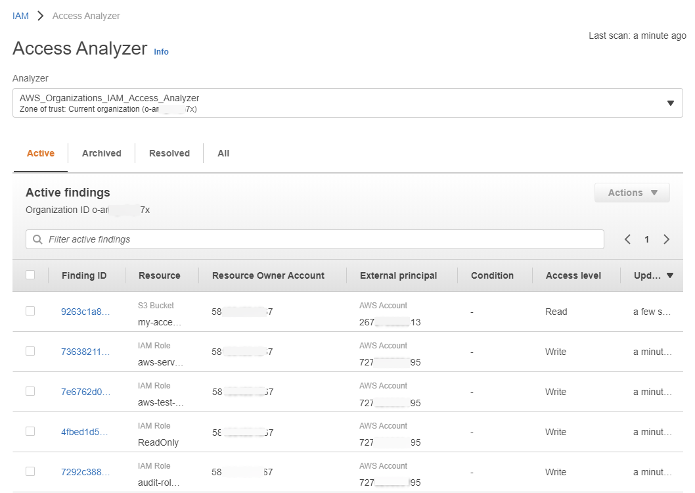Click the Updated column sort arrow
Screen dimensions: 695x493
[670, 275]
